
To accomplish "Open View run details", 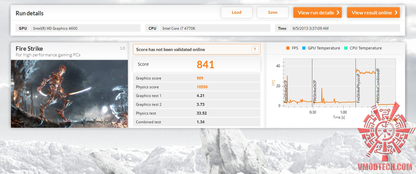I will click(x=317, y=13).
